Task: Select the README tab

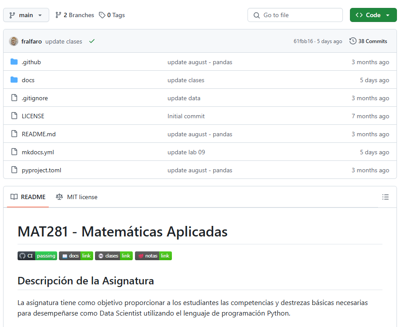Action: (x=29, y=197)
